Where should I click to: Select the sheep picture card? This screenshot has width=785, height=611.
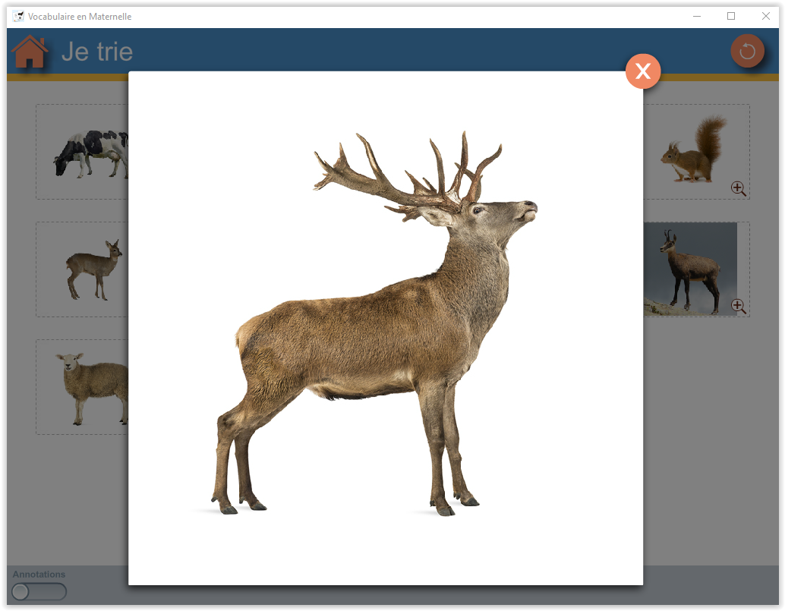(x=91, y=387)
